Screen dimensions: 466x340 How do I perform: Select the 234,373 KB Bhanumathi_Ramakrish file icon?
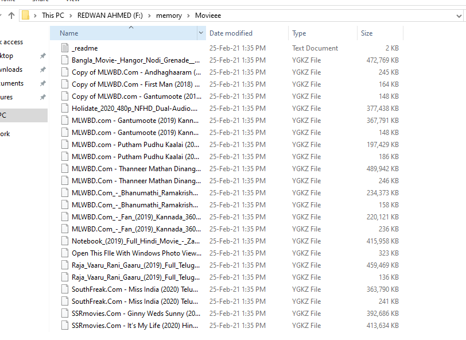coord(65,193)
